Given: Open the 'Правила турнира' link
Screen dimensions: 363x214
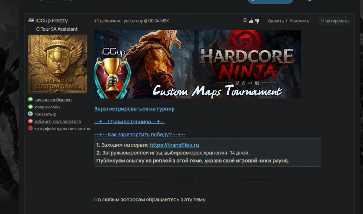Looking at the screenshot, I should coord(130,122).
